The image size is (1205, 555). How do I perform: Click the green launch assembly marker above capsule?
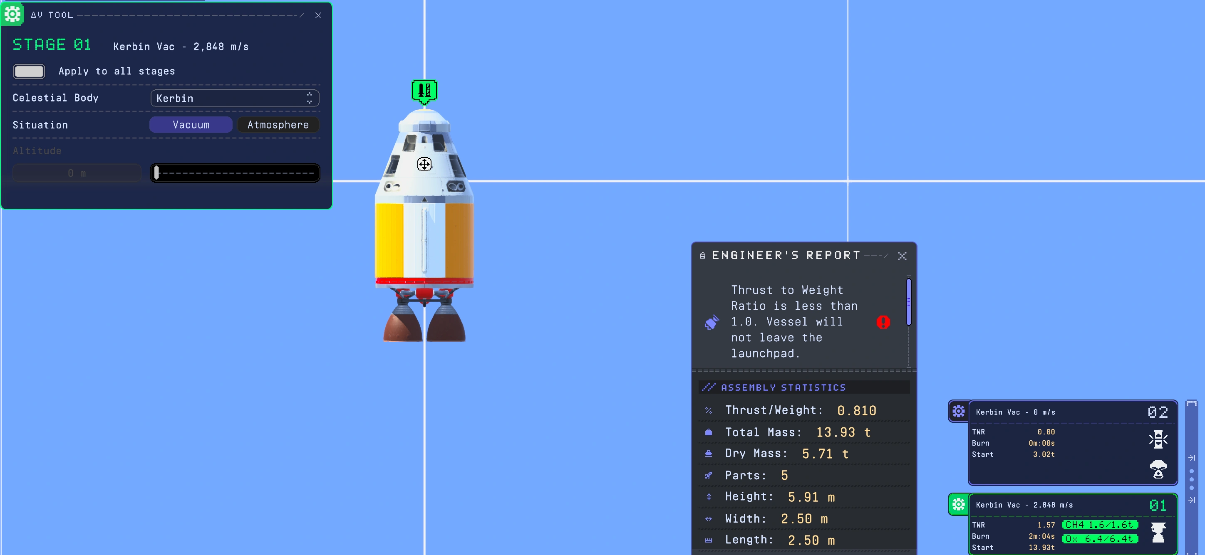pyautogui.click(x=424, y=90)
